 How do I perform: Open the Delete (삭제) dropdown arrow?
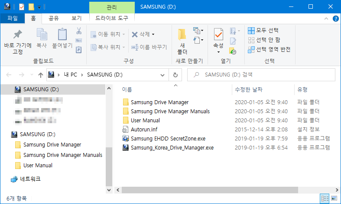click(x=153, y=34)
